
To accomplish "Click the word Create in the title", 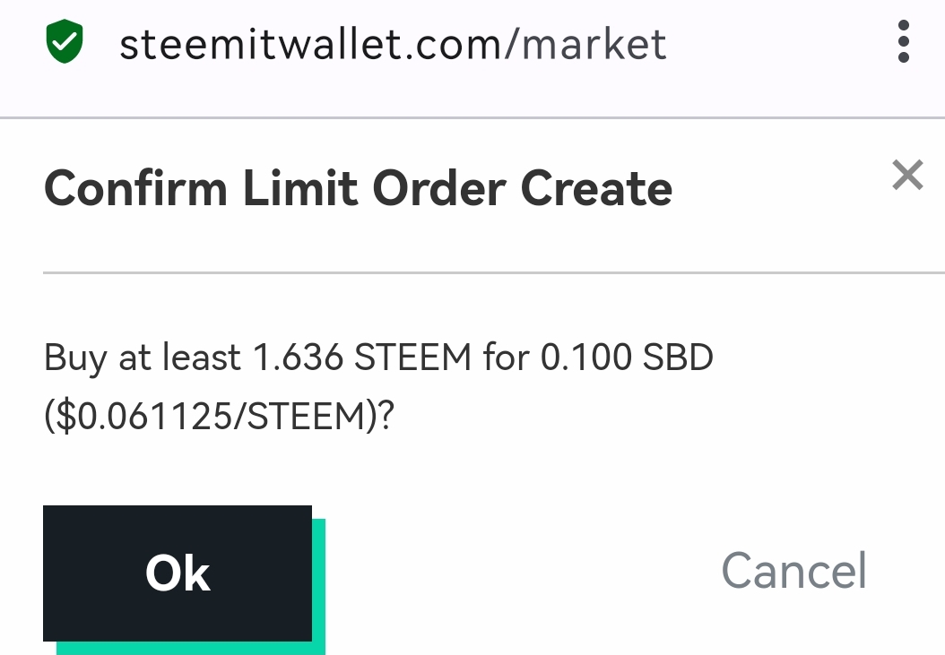I will [597, 189].
